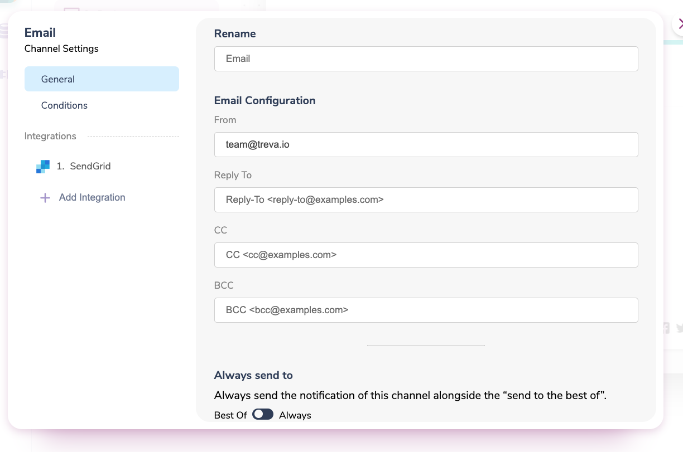Click the Rename input containing Email
This screenshot has height=452, width=683.
click(426, 59)
